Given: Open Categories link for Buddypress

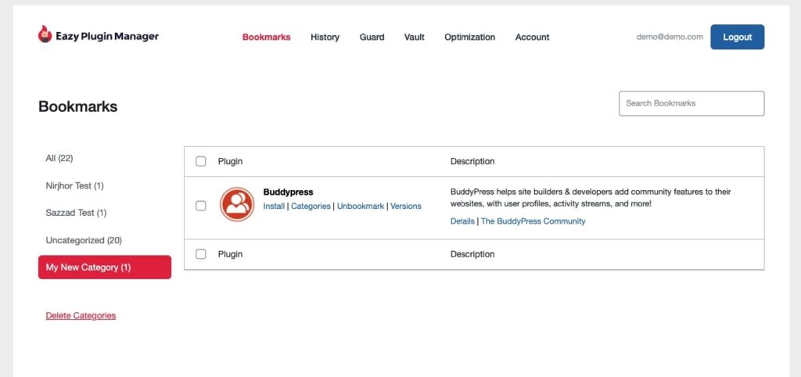Looking at the screenshot, I should click(x=311, y=206).
